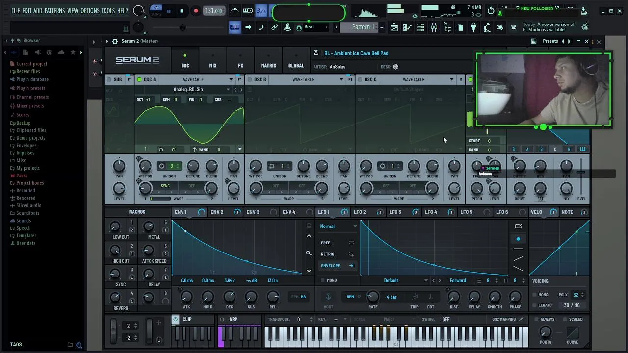Toggle typing keyboard to piano icon
Image resolution: width=628 pixels, height=353 pixels.
point(235,27)
